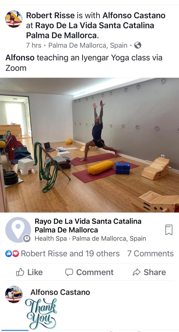Like the post with the thumbs-up button
This screenshot has width=179, height=332.
point(29,272)
